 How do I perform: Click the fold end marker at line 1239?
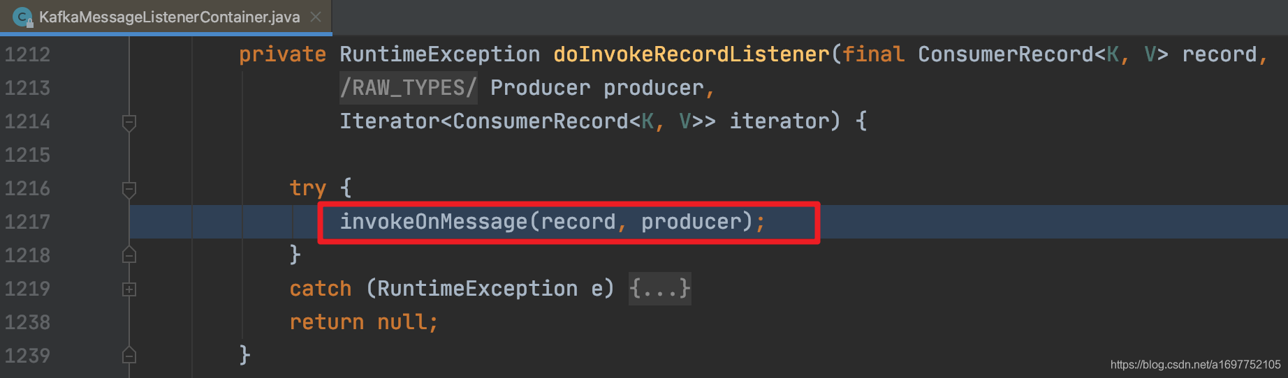click(x=129, y=355)
